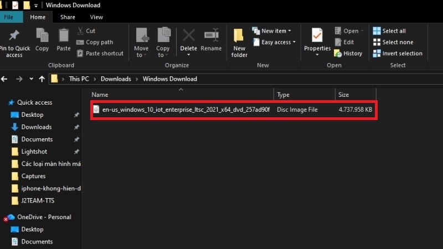Open the Share ribbon tab
443x249 pixels.
(x=68, y=17)
